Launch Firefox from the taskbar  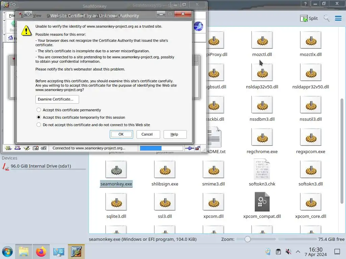click(41, 252)
